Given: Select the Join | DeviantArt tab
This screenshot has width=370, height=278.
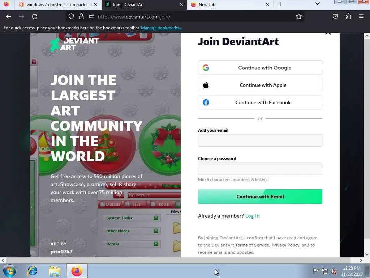Looking at the screenshot, I should [145, 5].
